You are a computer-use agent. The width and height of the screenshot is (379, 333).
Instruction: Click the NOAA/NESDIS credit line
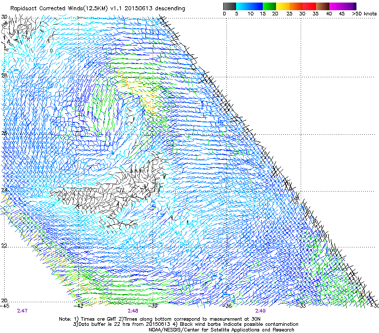(221, 330)
